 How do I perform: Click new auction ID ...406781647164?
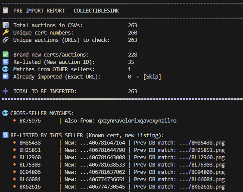103,143
